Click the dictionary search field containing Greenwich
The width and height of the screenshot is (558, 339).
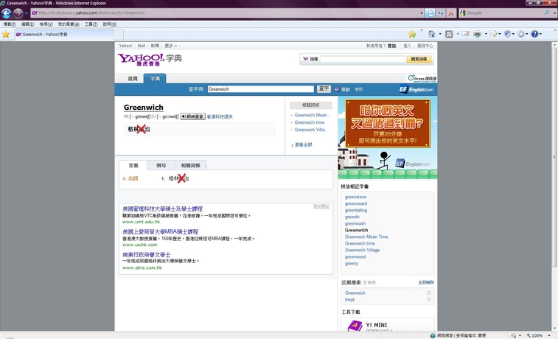[x=260, y=89]
